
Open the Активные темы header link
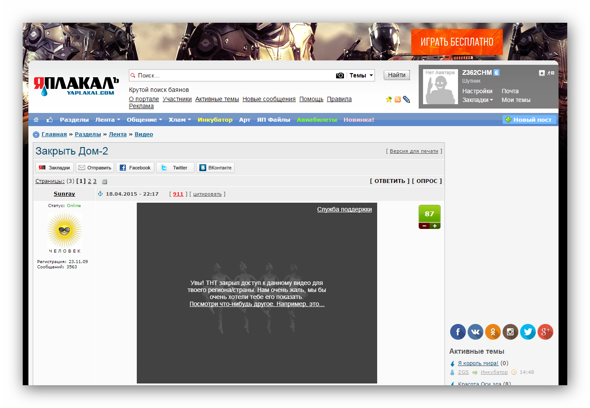pos(217,99)
